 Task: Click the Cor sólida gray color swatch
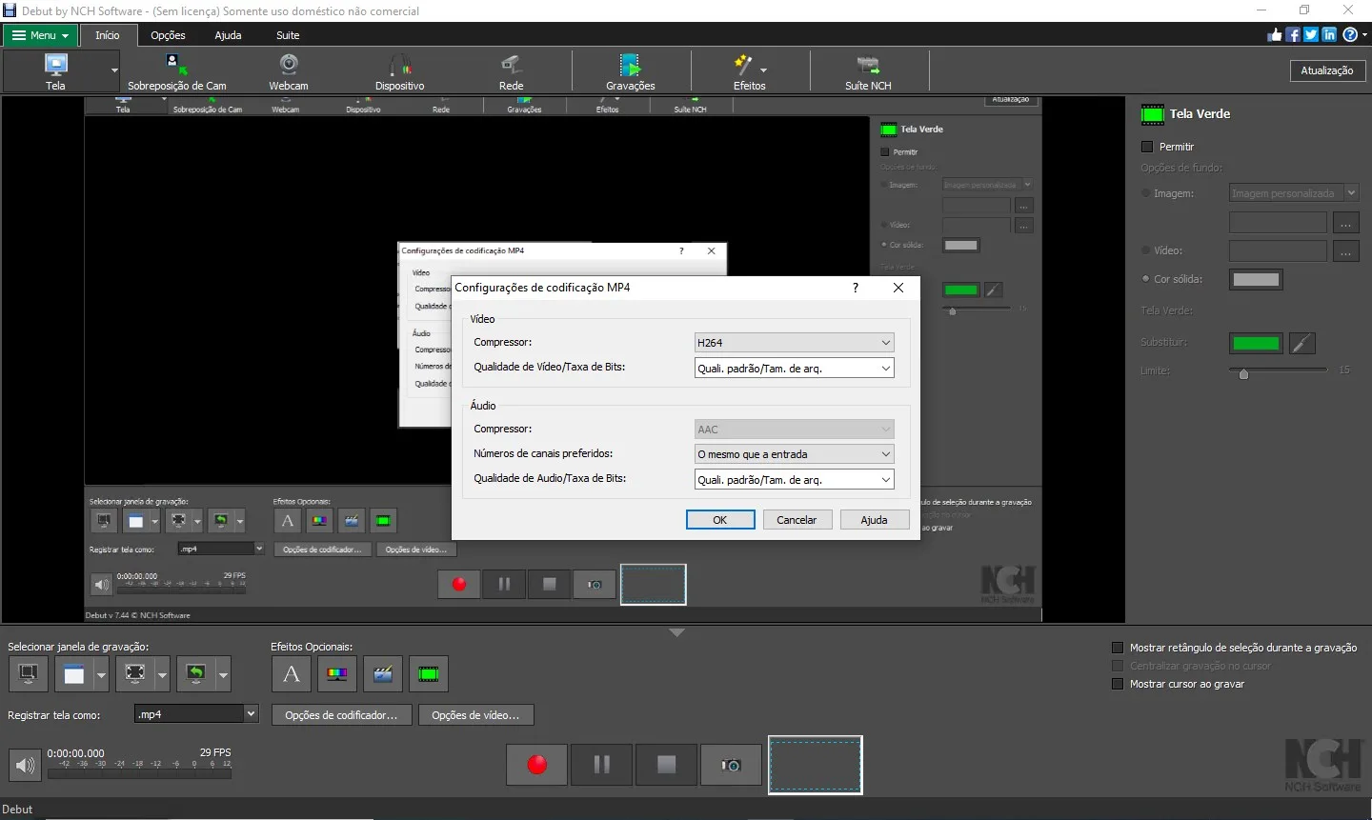[1256, 279]
